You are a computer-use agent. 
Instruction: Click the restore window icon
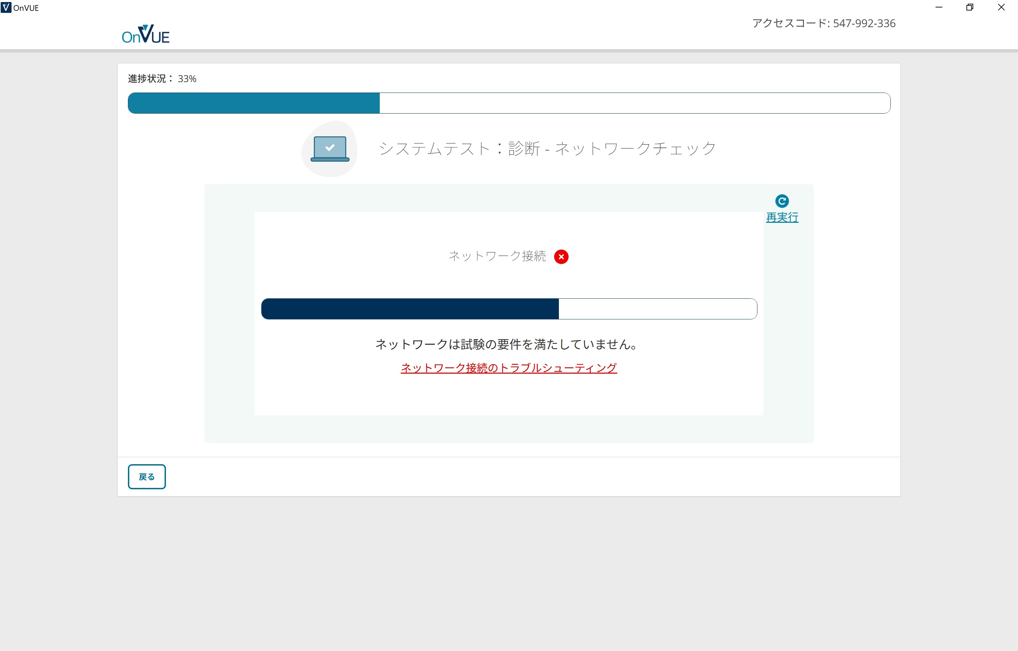970,7
